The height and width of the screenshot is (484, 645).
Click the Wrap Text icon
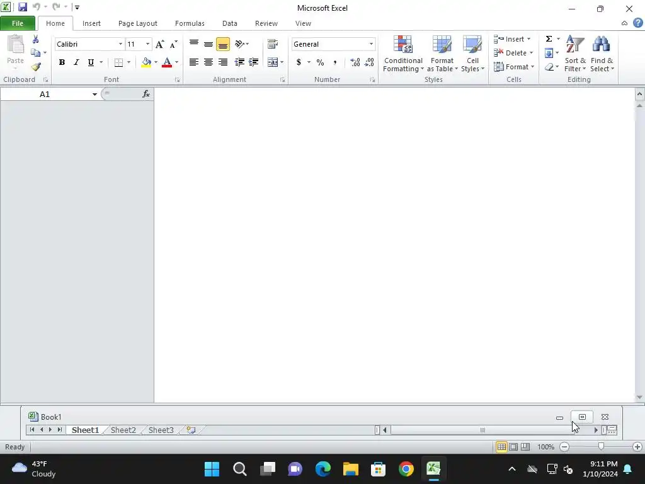272,43
